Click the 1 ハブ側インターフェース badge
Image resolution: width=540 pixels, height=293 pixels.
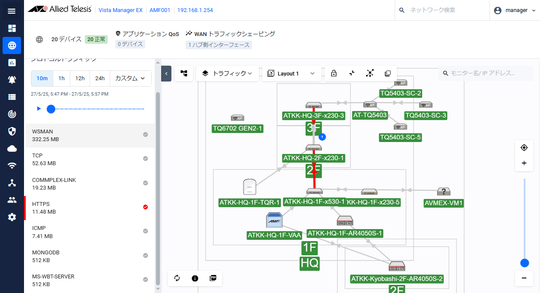click(x=219, y=45)
